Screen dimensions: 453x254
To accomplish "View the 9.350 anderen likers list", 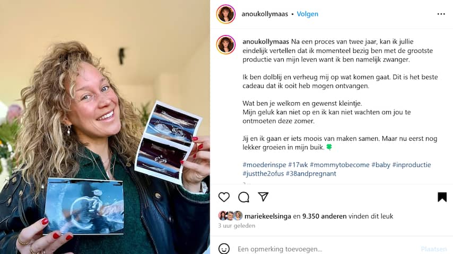I will (x=324, y=216).
